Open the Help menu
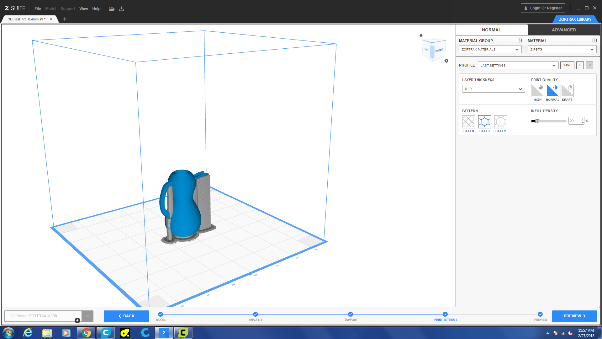The height and width of the screenshot is (339, 602). point(96,9)
